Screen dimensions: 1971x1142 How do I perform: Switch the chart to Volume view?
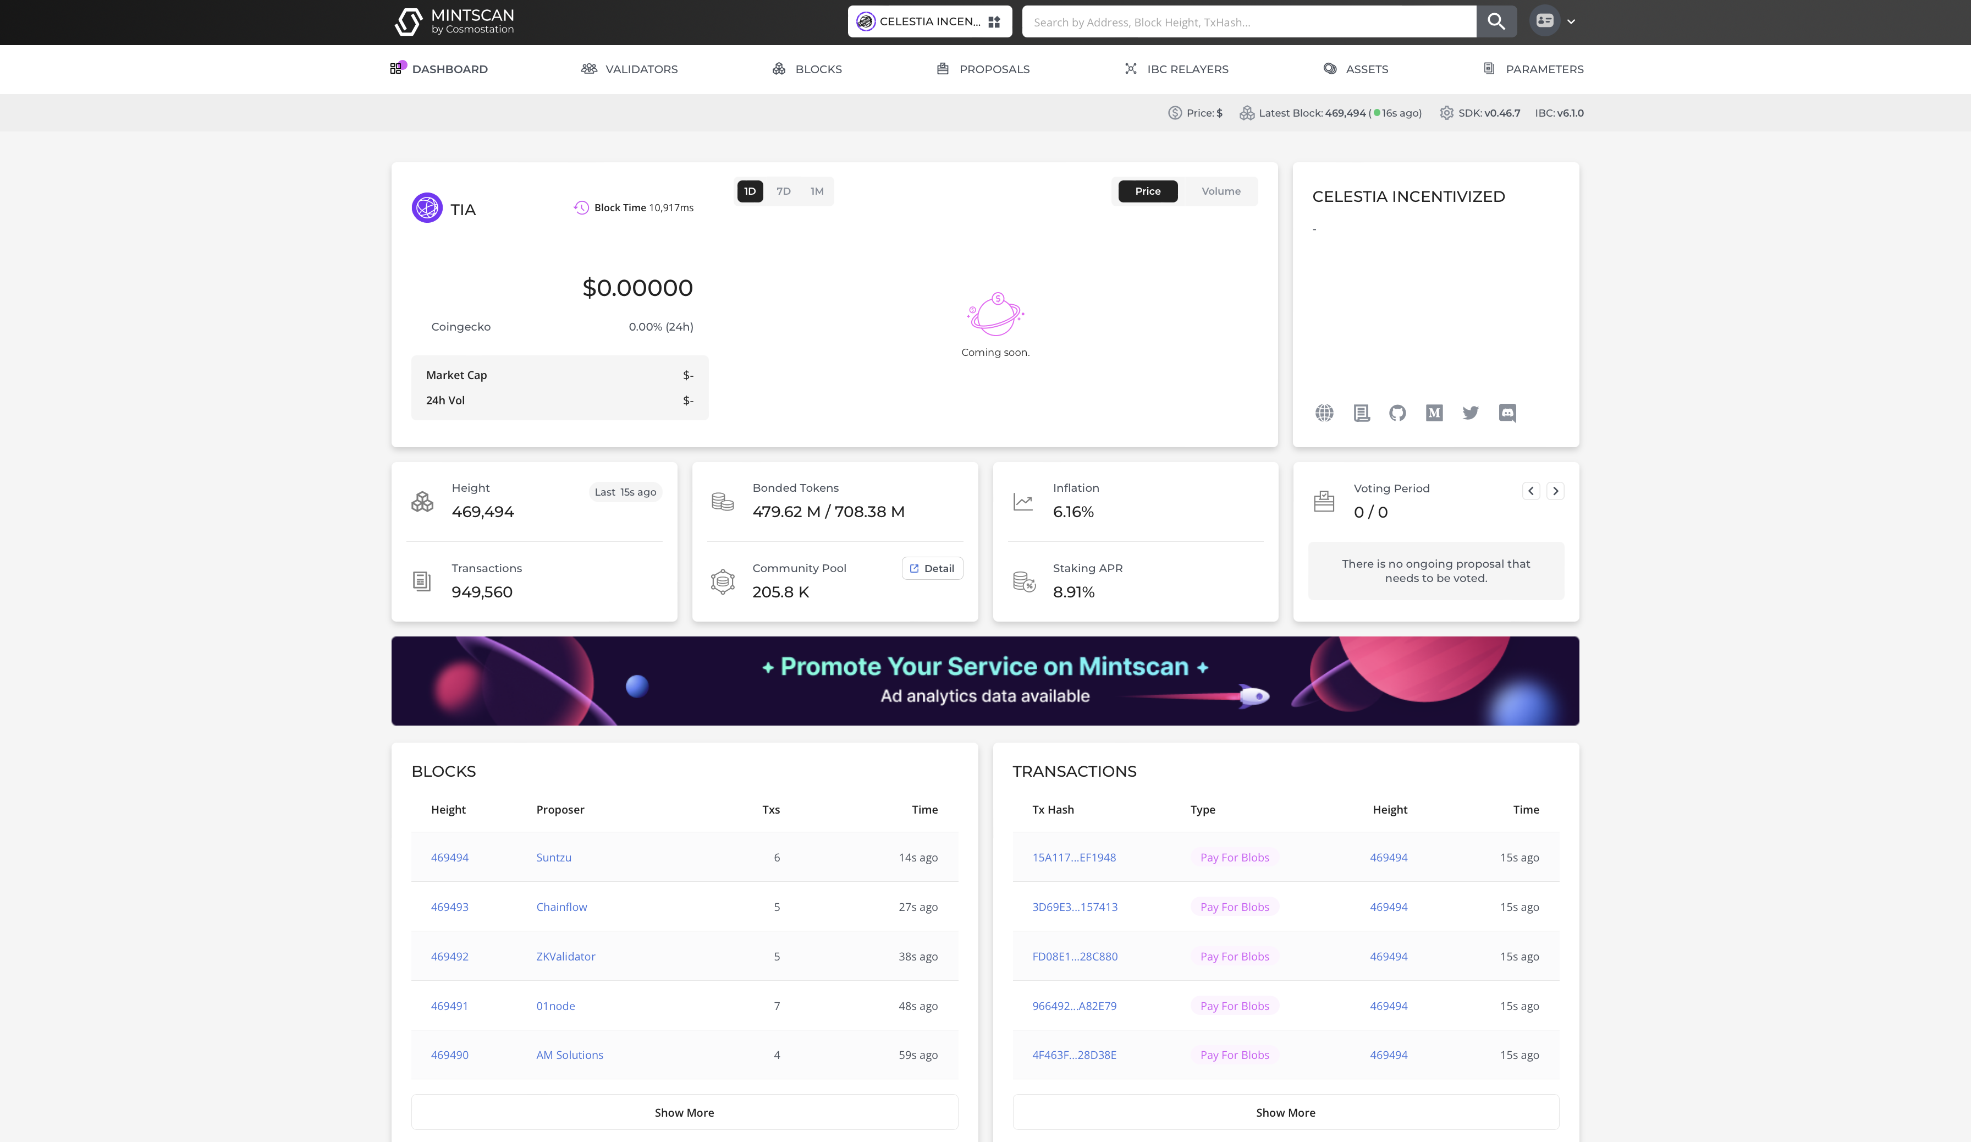[x=1219, y=191]
